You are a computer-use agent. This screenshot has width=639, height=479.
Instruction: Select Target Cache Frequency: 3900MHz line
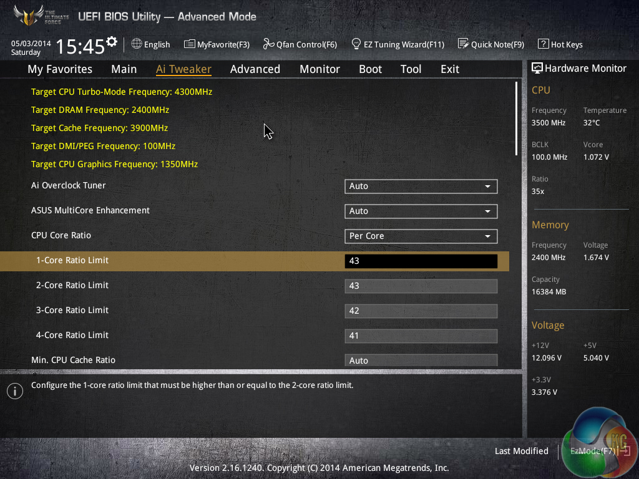[x=99, y=128]
